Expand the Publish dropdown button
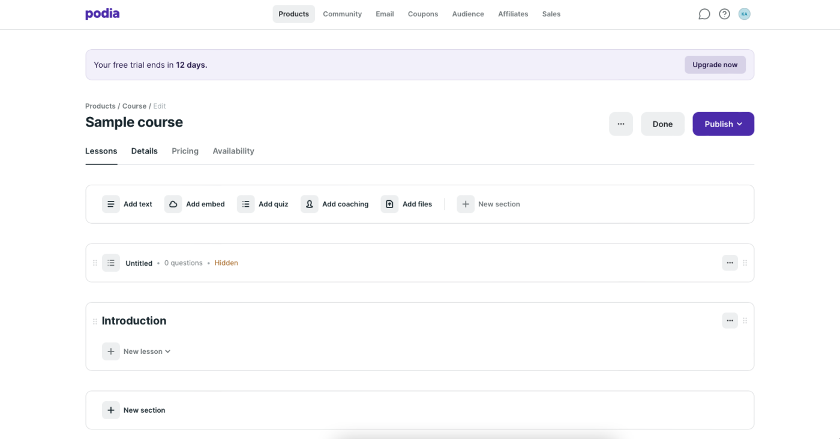This screenshot has width=840, height=439. (x=723, y=124)
